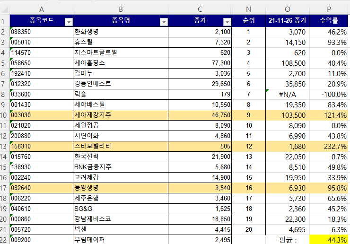350x244 pixels.
Task: Click the 수익률 header cell
Action: (x=329, y=21)
